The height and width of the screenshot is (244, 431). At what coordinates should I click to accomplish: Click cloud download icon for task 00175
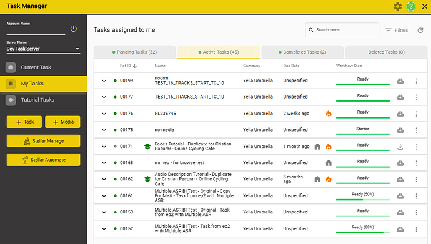(400, 130)
